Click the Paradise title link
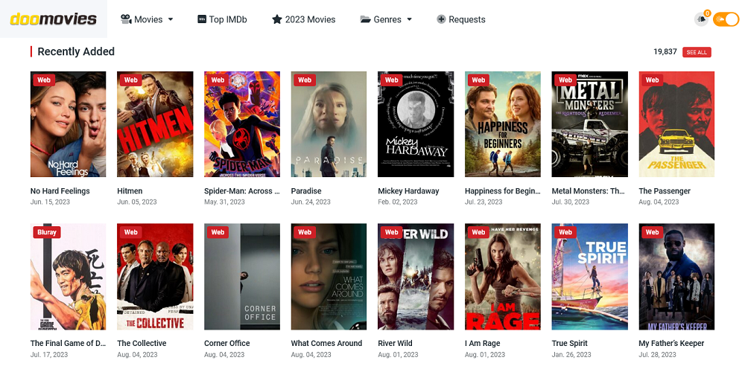Image resolution: width=745 pixels, height=372 pixels. [306, 190]
